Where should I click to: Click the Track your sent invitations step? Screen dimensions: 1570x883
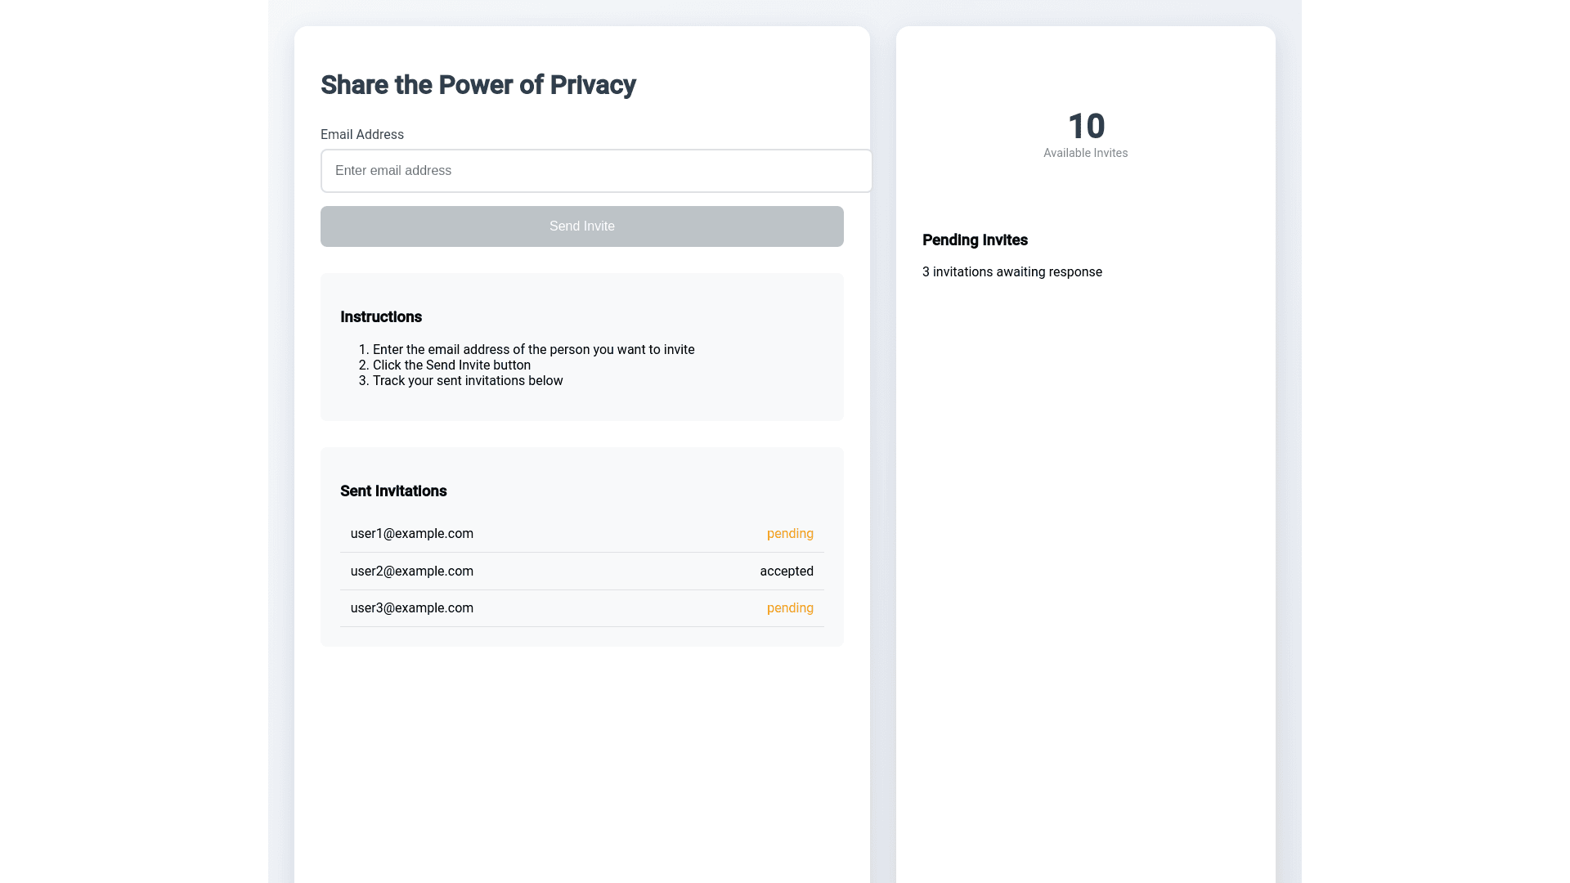pos(468,381)
